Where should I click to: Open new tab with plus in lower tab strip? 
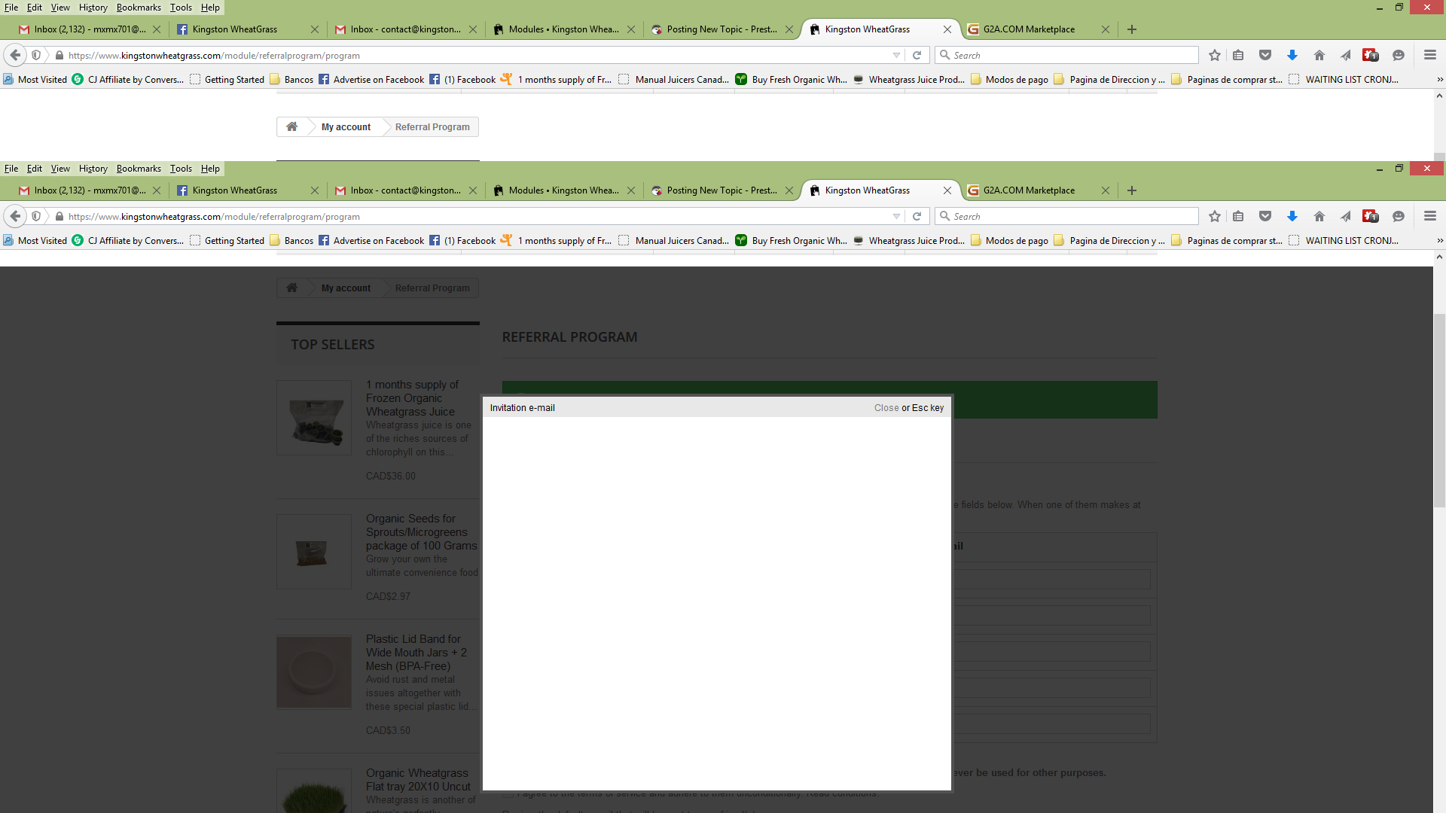pyautogui.click(x=1132, y=190)
